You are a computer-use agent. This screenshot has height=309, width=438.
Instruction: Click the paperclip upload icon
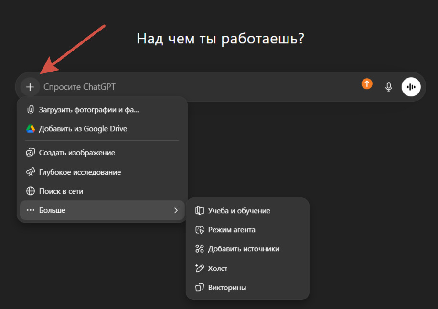[x=31, y=110]
